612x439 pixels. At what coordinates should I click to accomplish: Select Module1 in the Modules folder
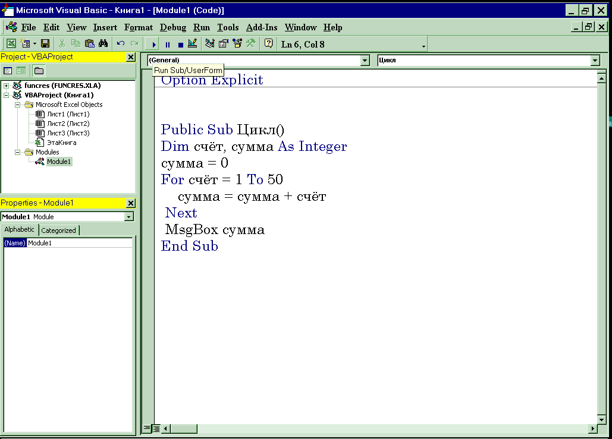coord(59,162)
